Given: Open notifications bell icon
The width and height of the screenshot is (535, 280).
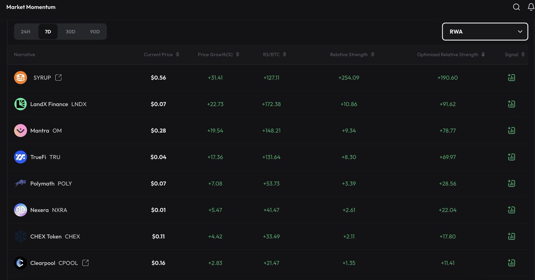Looking at the screenshot, I should point(531,7).
